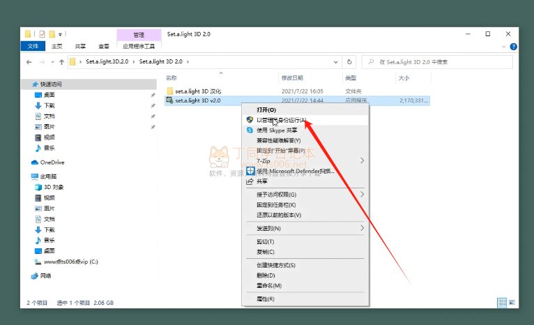Image resolution: width=534 pixels, height=325 pixels.
Task: Open recent locations dropdown arrow
Action: pos(52,62)
